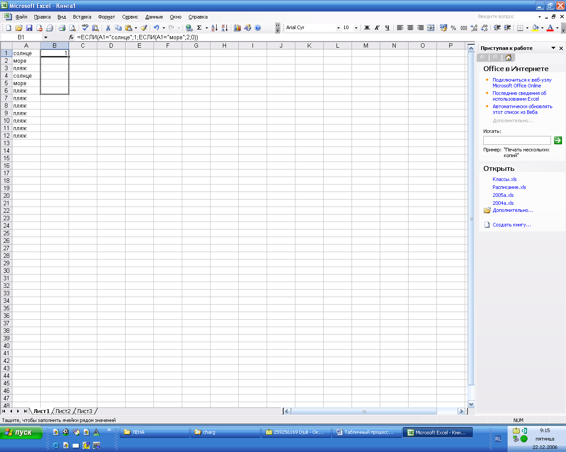
Task: Copy the selection using the Copy icon
Action: point(118,28)
